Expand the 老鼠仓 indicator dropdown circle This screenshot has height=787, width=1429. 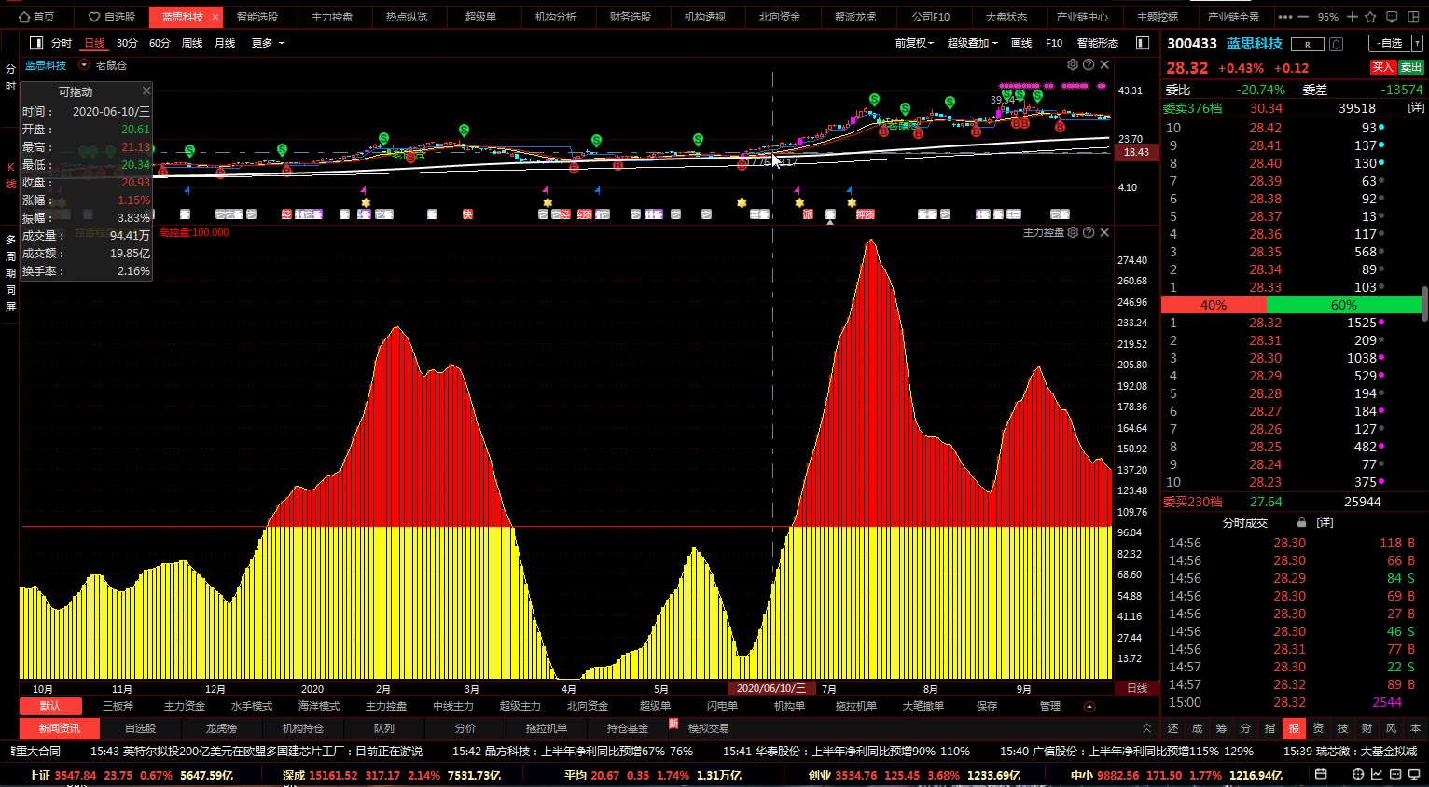(84, 65)
